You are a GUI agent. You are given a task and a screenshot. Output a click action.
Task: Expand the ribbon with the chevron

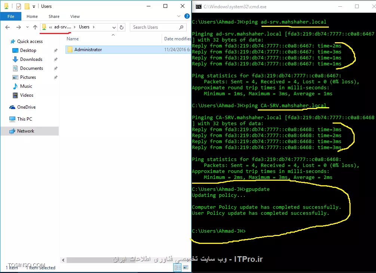pyautogui.click(x=179, y=16)
